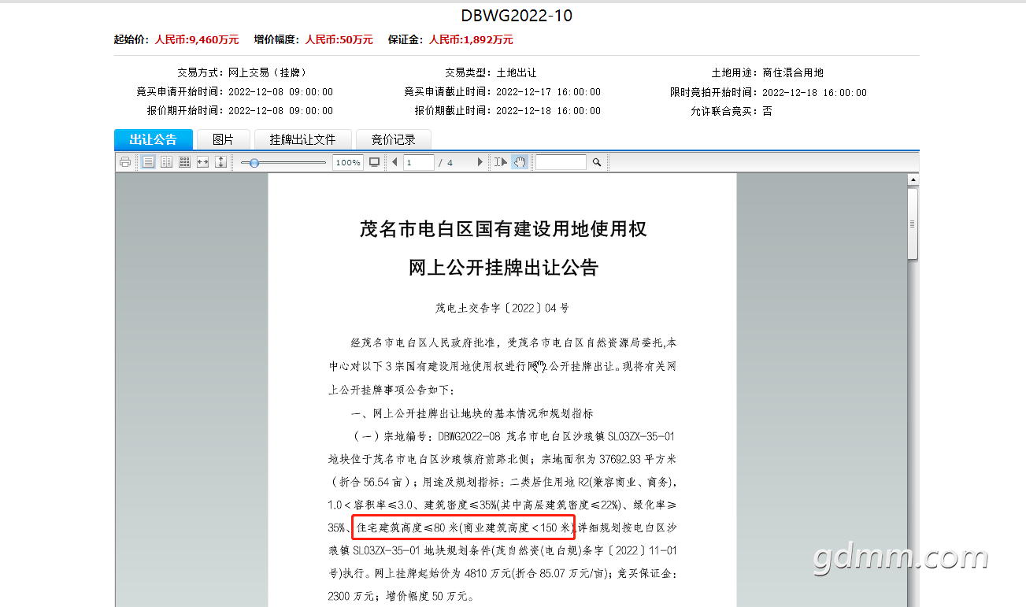Open the 竞价记录 tab
This screenshot has width=1026, height=607.
pyautogui.click(x=393, y=139)
